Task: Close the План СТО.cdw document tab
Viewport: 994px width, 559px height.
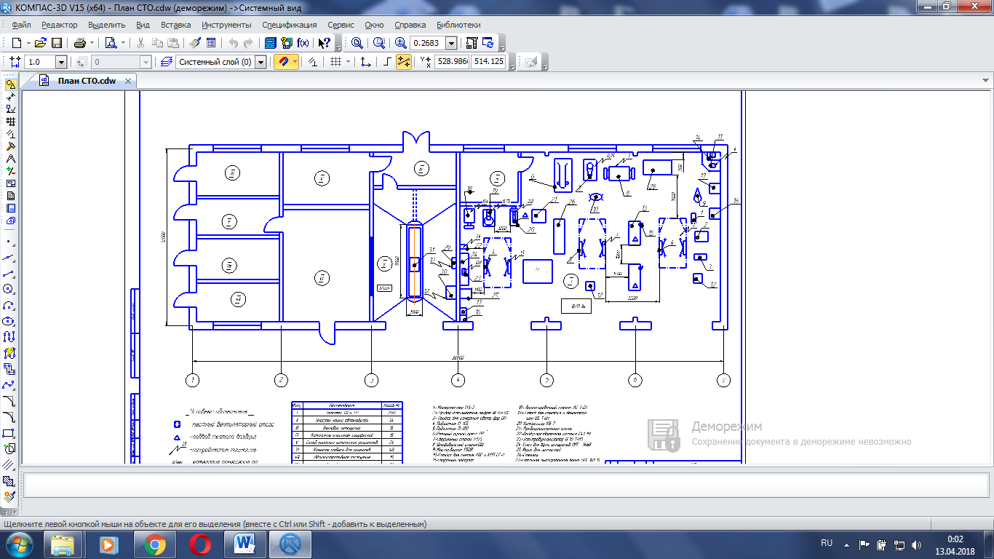Action: click(129, 81)
